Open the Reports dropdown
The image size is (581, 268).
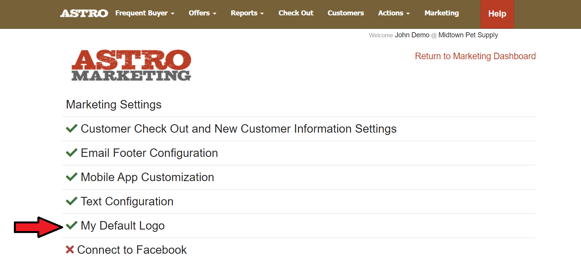point(247,13)
